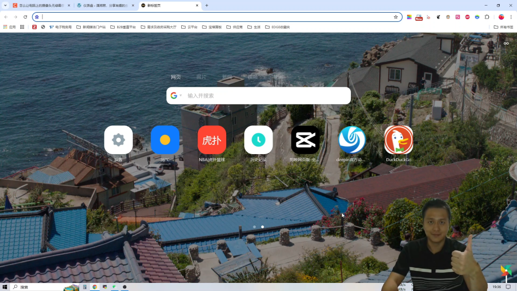This screenshot has width=517, height=291.
Task: Open the 历史记录 clock shortcut
Action: 258,140
